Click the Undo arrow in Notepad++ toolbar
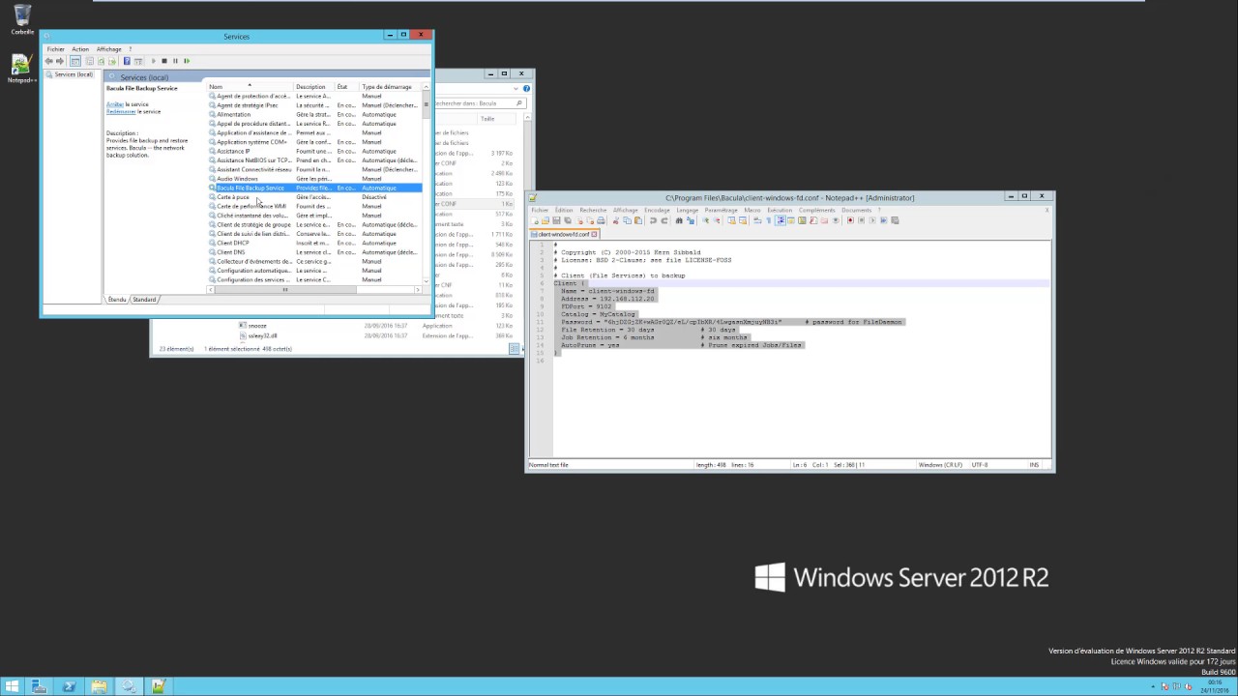The width and height of the screenshot is (1238, 696). coord(653,220)
